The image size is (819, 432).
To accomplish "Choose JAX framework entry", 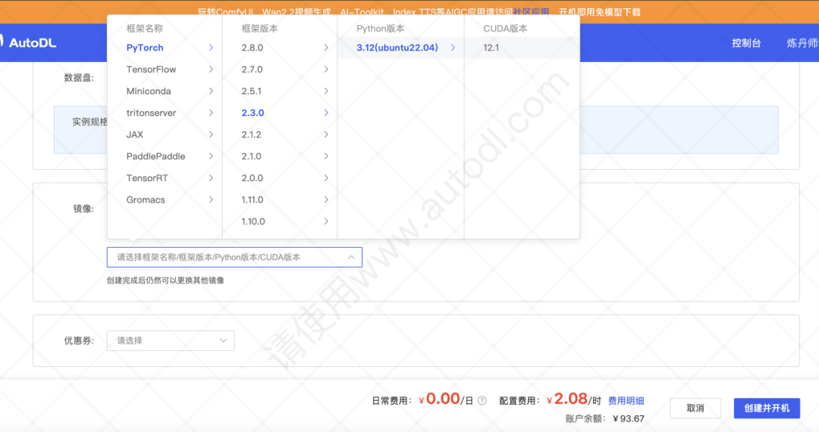I will click(135, 135).
